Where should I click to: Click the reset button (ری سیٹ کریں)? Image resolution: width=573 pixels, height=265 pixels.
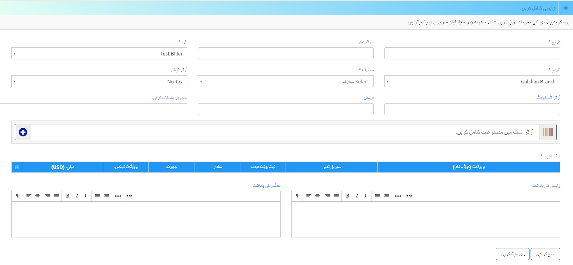[513, 254]
